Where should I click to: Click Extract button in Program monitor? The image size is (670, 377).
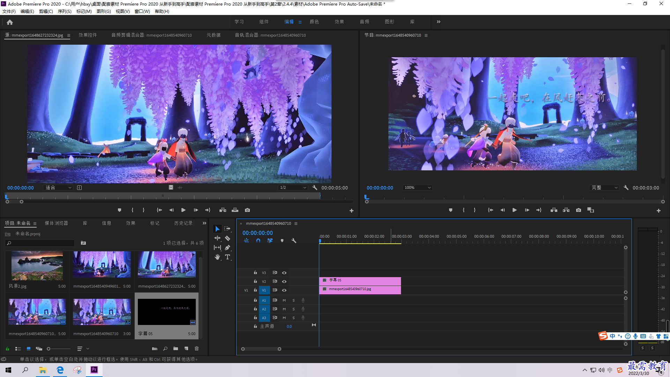point(566,210)
